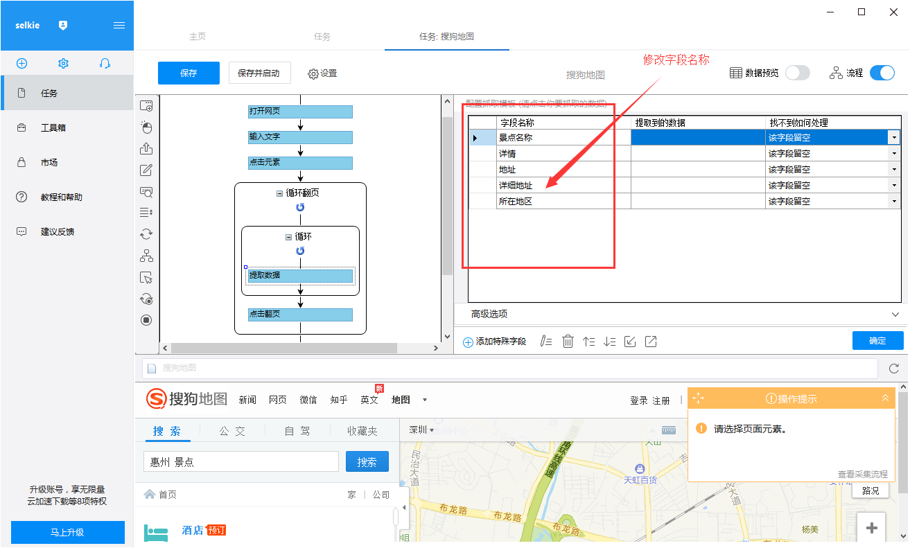Open the gear settings icon in sidebar

click(63, 63)
